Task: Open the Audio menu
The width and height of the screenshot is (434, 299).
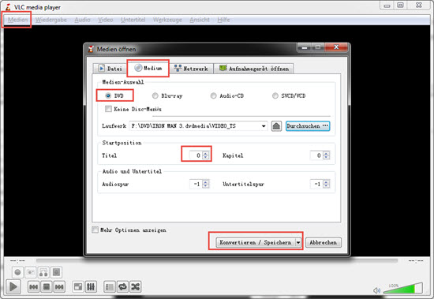Action: click(83, 20)
